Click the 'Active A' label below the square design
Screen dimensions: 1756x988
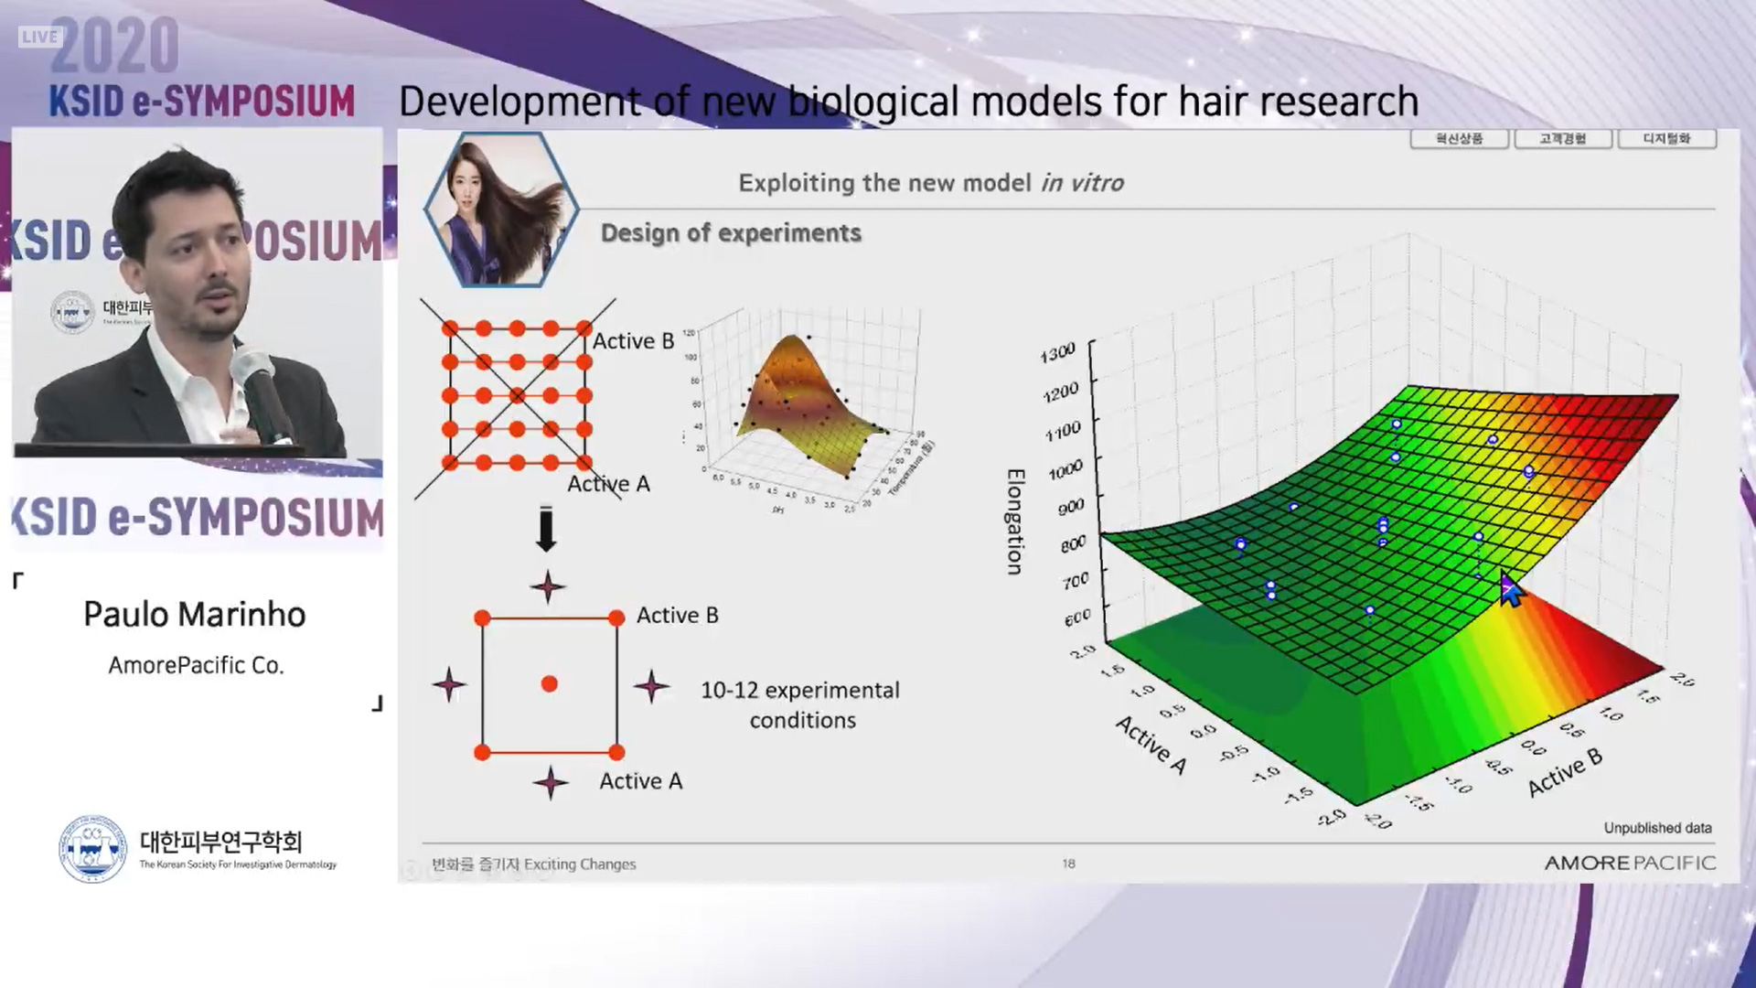[641, 781]
